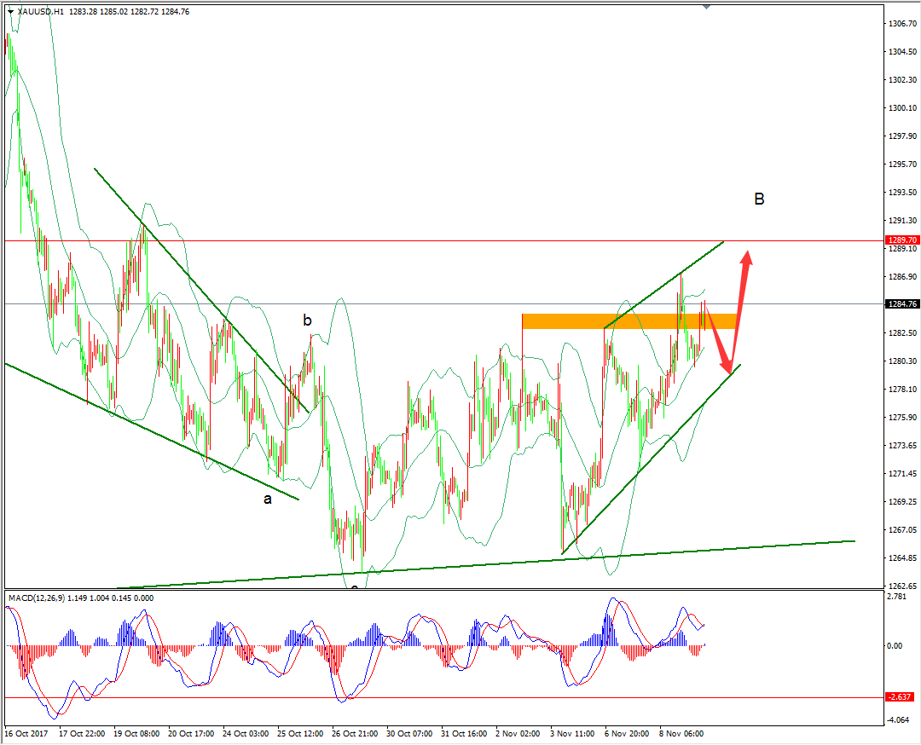
Task: Click the black 1284.76 current price tag
Action: click(x=903, y=303)
